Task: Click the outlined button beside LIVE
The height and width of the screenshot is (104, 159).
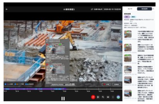Action: [117, 84]
